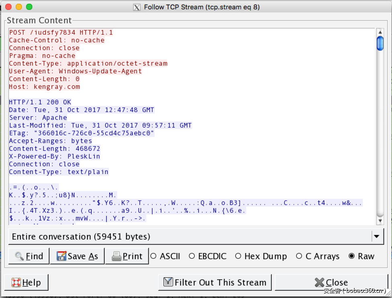Click the scrollbar up arrow
Screen dimensions: 392x298
[x=380, y=32]
